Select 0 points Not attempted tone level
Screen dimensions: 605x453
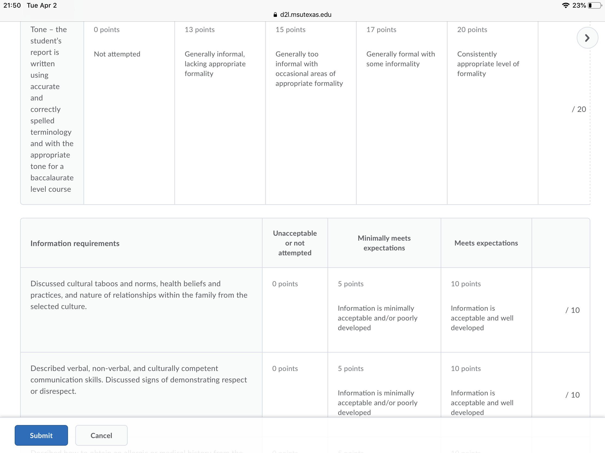[129, 113]
